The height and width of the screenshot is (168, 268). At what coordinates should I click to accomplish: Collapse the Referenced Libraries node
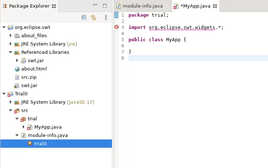(x=10, y=52)
